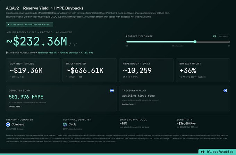Click the hl.eco/stables footer link
This screenshot has height=155, width=236.
click(220, 152)
